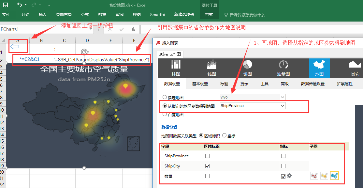This screenshot has height=188, width=363.
Task: Open the 新建选项卡 ribbon tab
Action: pos(184,15)
